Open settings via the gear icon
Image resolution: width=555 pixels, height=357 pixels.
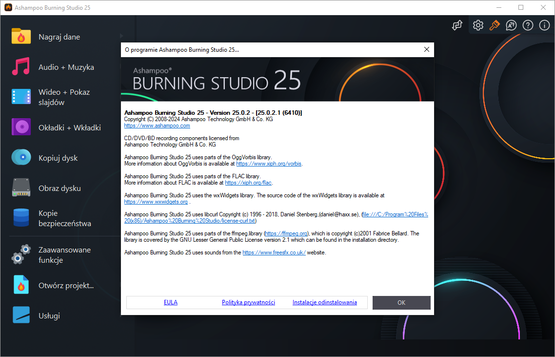pos(478,25)
